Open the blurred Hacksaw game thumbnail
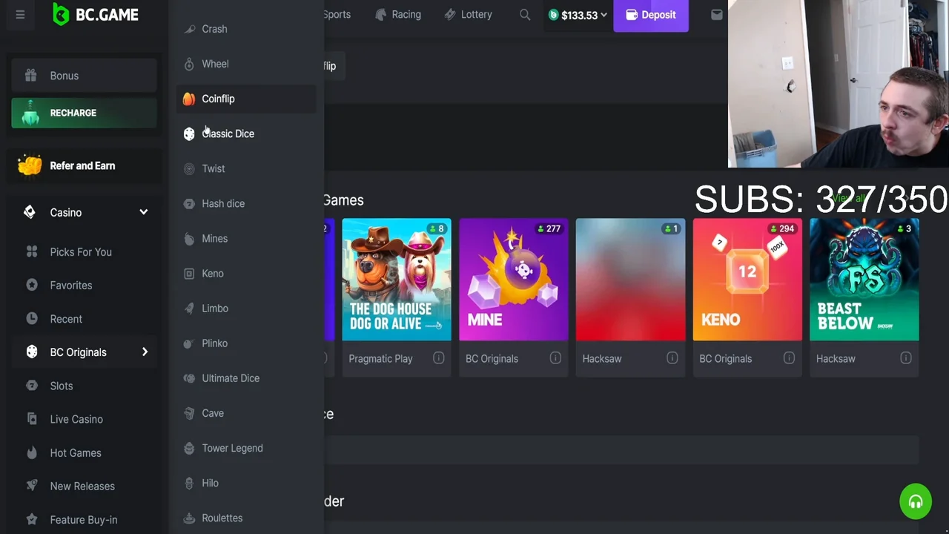This screenshot has height=534, width=949. [631, 280]
